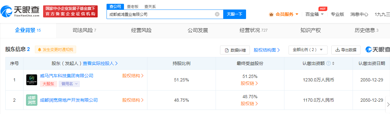Click the 数据纠错 button
This screenshot has width=390, height=114.
tap(235, 50)
